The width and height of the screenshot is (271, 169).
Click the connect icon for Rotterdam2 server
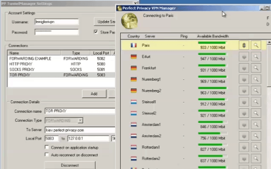coord(244,159)
